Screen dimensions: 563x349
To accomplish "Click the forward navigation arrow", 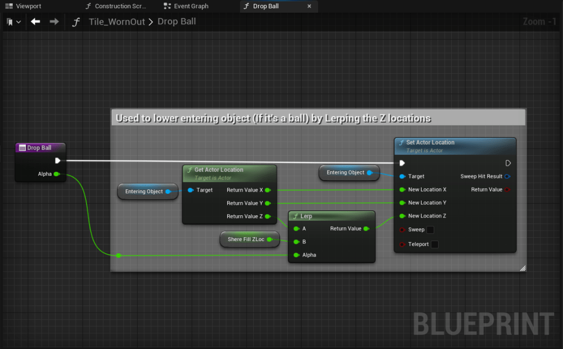I will (x=54, y=21).
